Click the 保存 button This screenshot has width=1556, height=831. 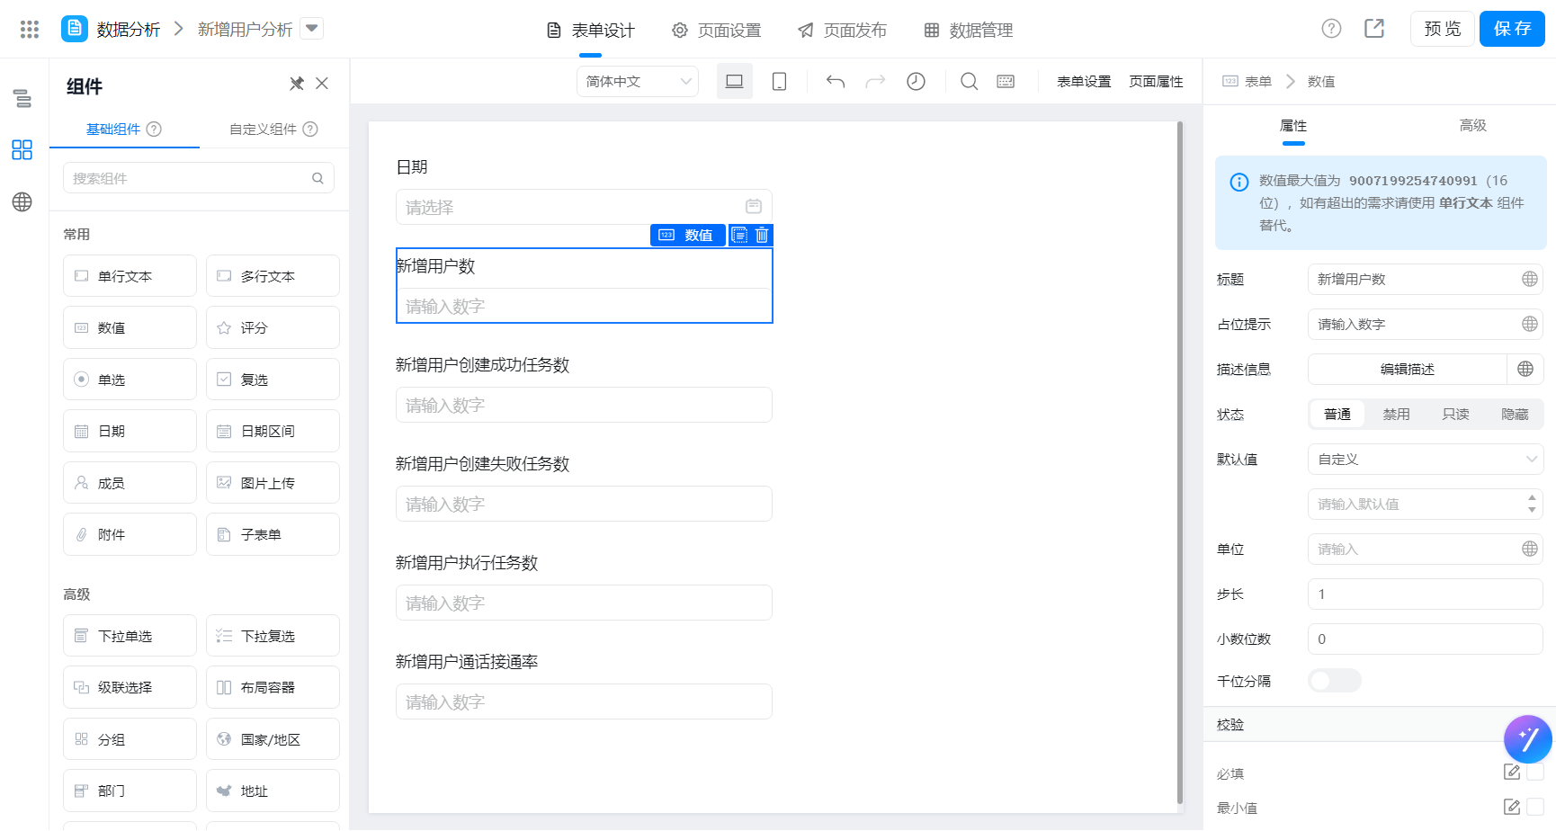click(1512, 29)
